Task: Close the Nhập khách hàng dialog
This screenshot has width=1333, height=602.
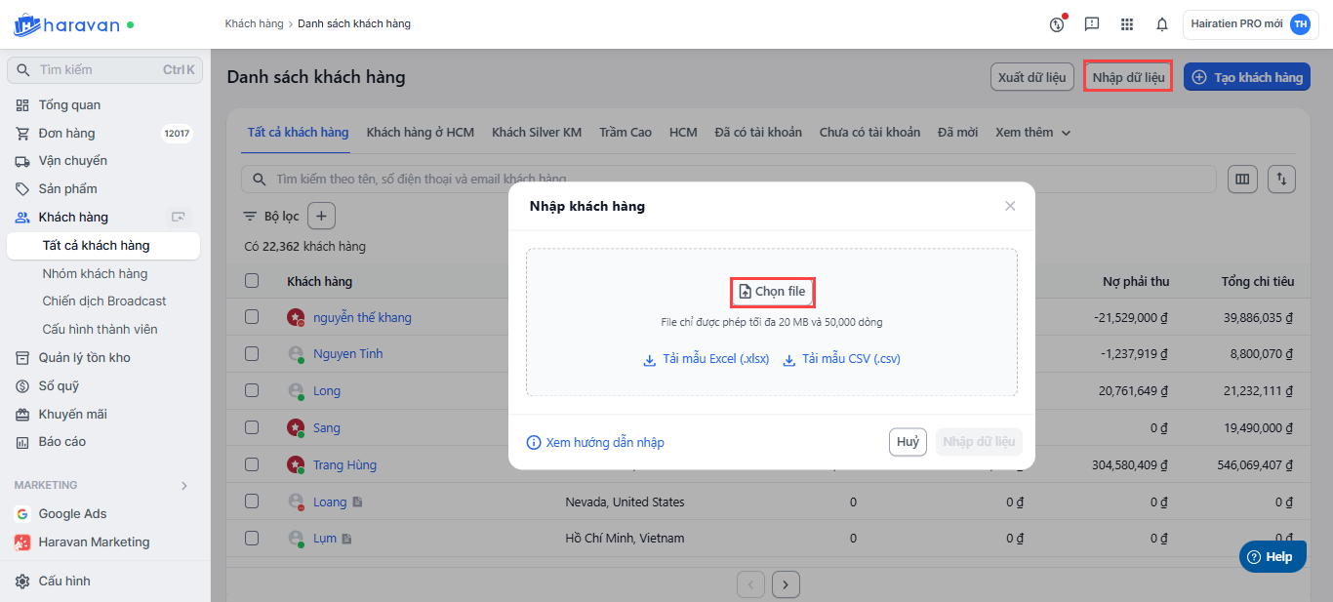Action: pyautogui.click(x=1010, y=206)
